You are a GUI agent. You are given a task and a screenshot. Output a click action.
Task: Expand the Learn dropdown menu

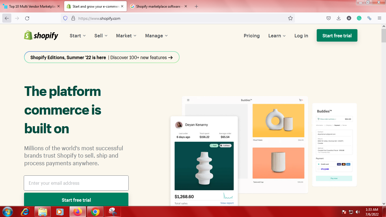point(277,36)
